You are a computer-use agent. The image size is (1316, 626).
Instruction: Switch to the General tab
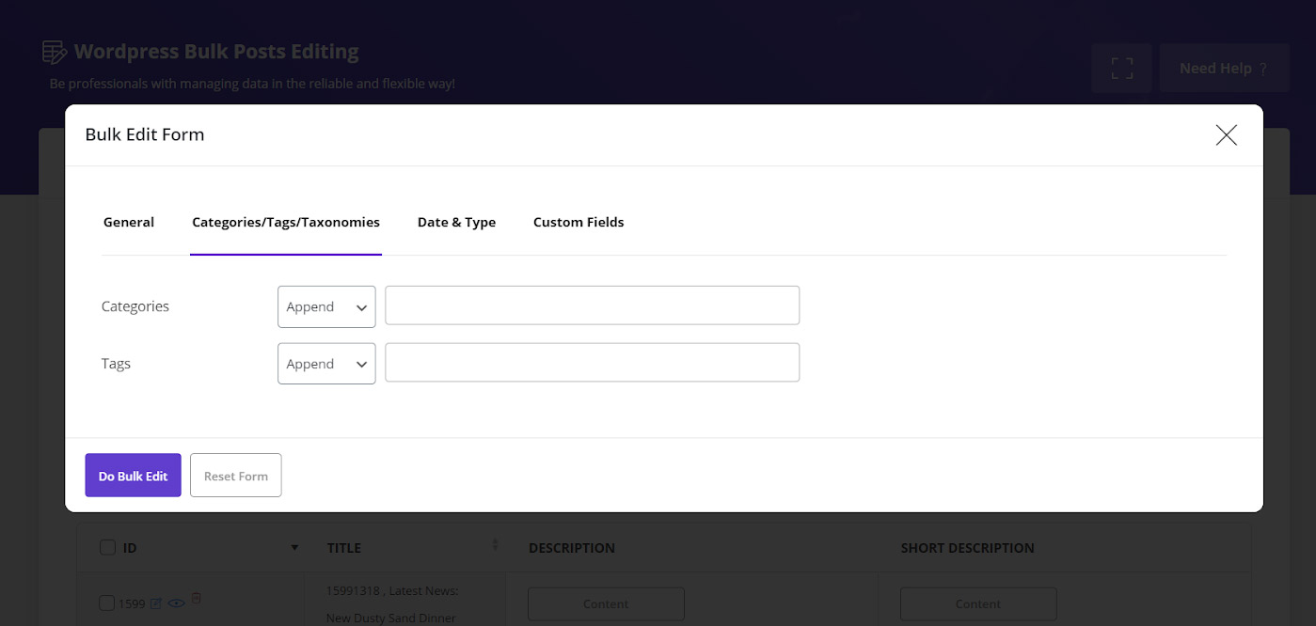click(x=129, y=222)
